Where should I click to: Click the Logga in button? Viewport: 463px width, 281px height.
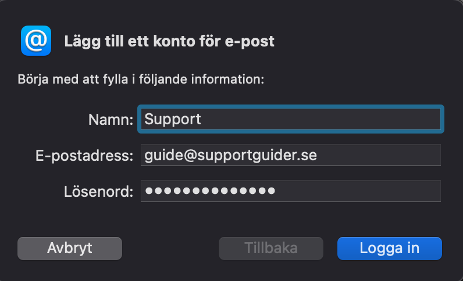(x=390, y=248)
